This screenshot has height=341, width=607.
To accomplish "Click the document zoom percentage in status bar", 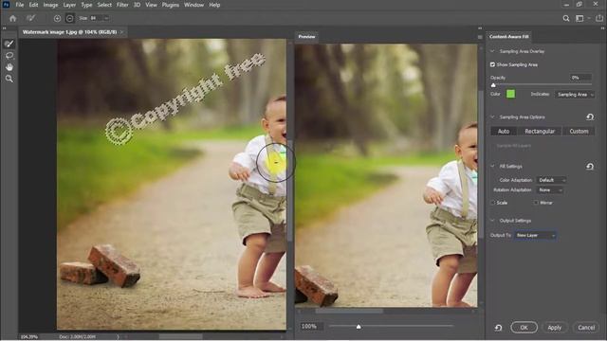I will tap(29, 337).
